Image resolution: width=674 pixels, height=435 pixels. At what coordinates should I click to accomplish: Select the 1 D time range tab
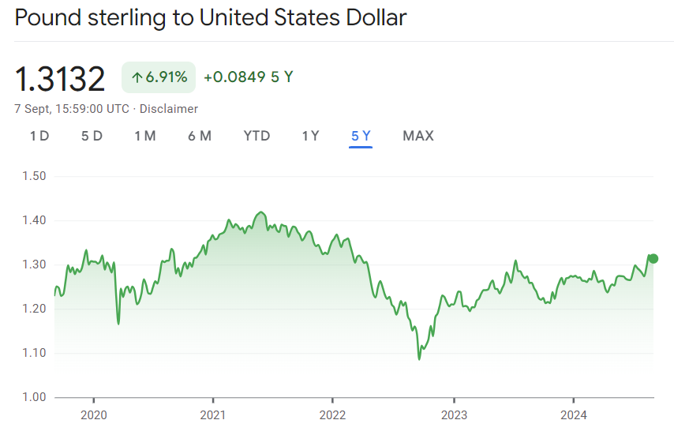(39, 136)
